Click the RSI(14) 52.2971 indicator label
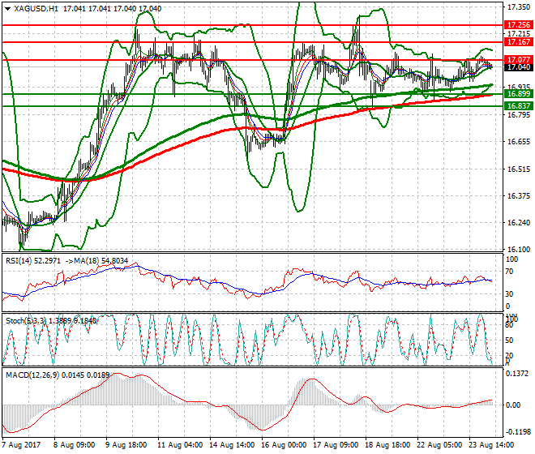Image resolution: width=535 pixels, height=454 pixels. click(33, 261)
